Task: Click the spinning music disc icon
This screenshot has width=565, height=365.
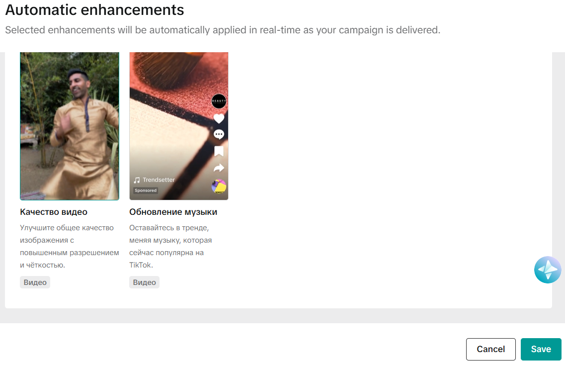Action: point(219,186)
